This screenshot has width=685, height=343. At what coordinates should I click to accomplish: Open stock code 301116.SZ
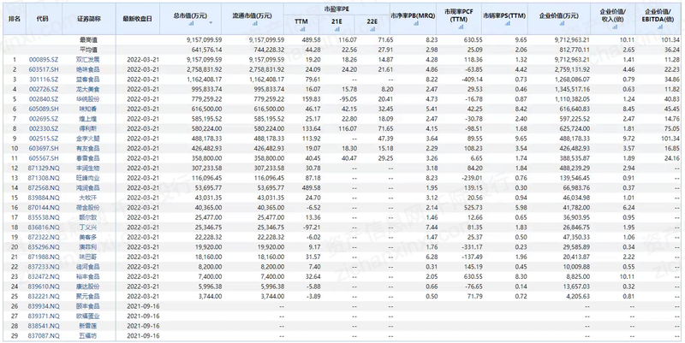(x=44, y=79)
